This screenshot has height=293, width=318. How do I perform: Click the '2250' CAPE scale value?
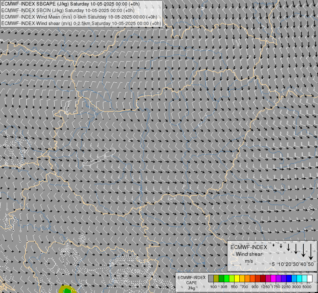point(286,287)
